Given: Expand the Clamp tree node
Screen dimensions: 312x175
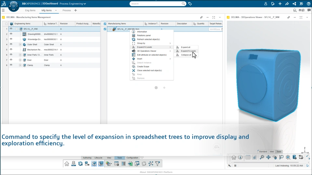Looking at the screenshot, I should tap(20, 65).
